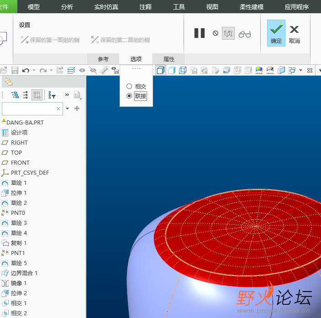The image size is (321, 318).
Task: Open the 工具 ribbon tab
Action: point(179,7)
